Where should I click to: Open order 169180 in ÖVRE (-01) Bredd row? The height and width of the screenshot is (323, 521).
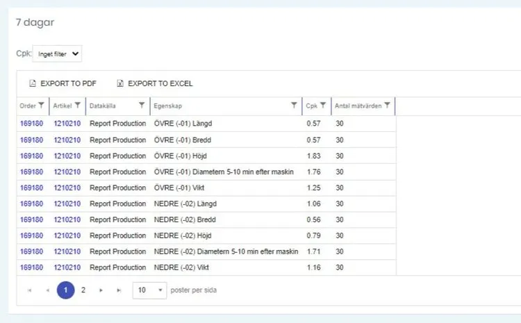point(31,140)
